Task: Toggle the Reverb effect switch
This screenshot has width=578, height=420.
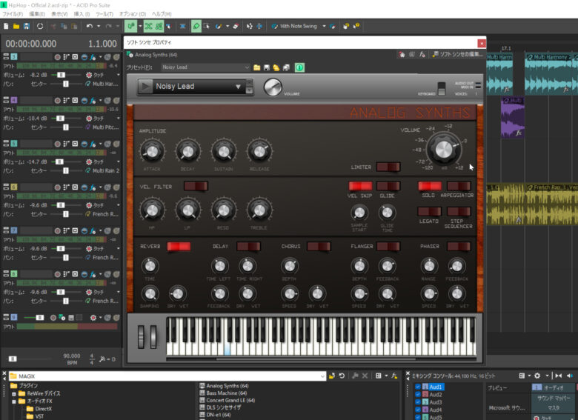Action: click(178, 246)
